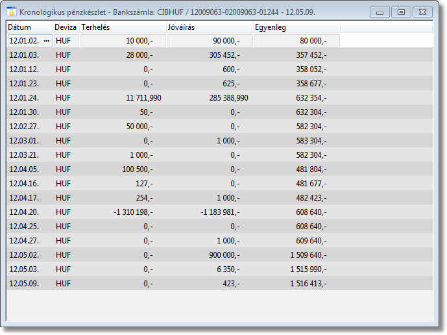The image size is (447, 335).
Task: Sort by the Dátum column header
Action: point(30,27)
